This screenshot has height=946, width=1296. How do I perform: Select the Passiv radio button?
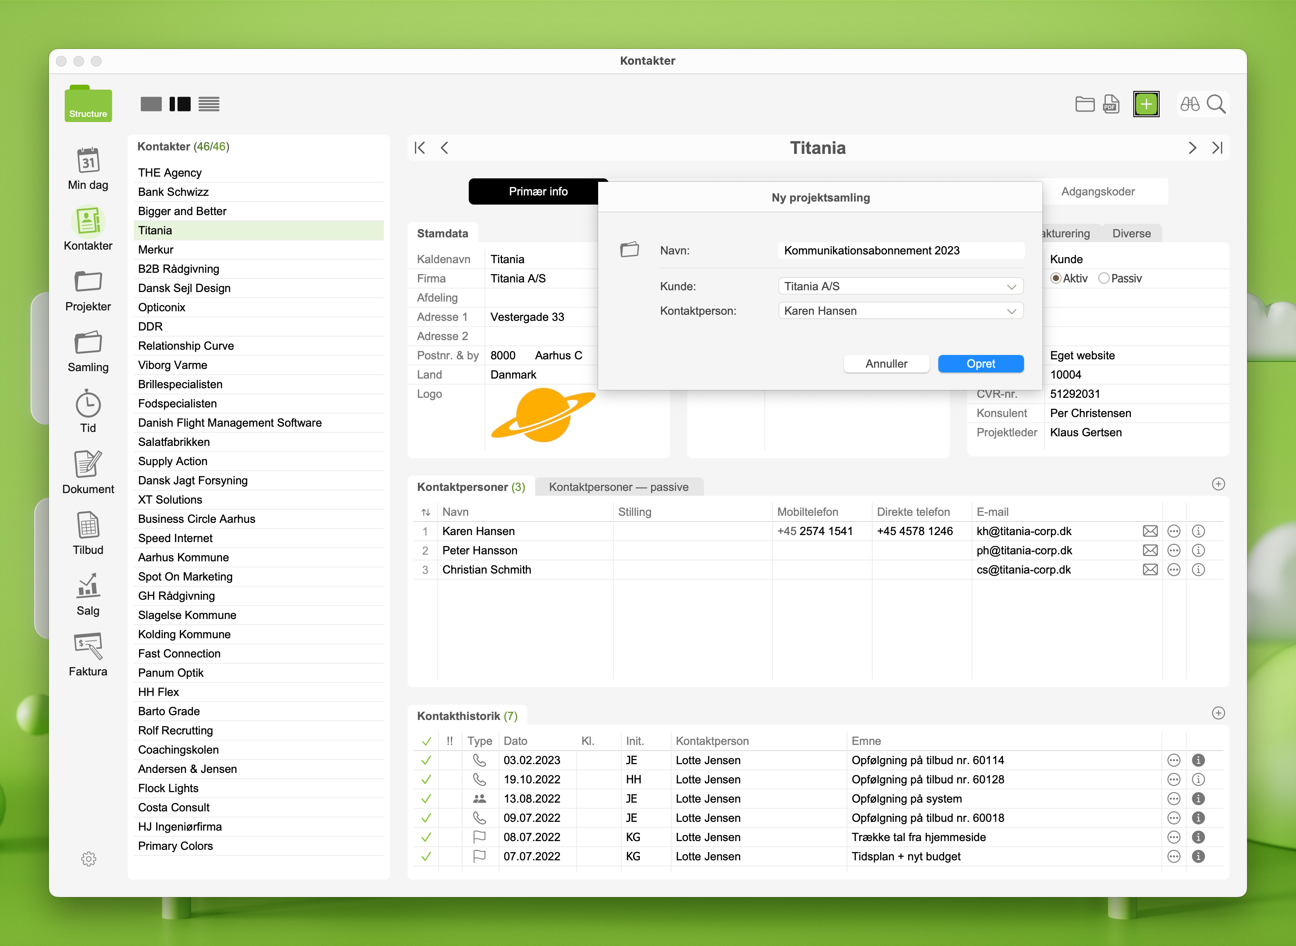(x=1104, y=278)
